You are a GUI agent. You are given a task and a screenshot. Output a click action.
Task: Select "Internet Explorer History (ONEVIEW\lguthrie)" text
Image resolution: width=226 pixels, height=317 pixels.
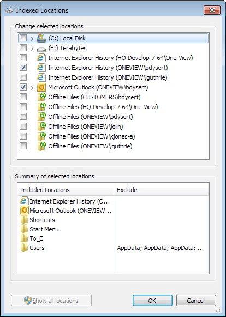[108, 77]
